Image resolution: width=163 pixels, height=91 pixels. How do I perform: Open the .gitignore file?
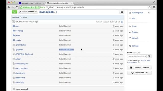(x=19, y=50)
